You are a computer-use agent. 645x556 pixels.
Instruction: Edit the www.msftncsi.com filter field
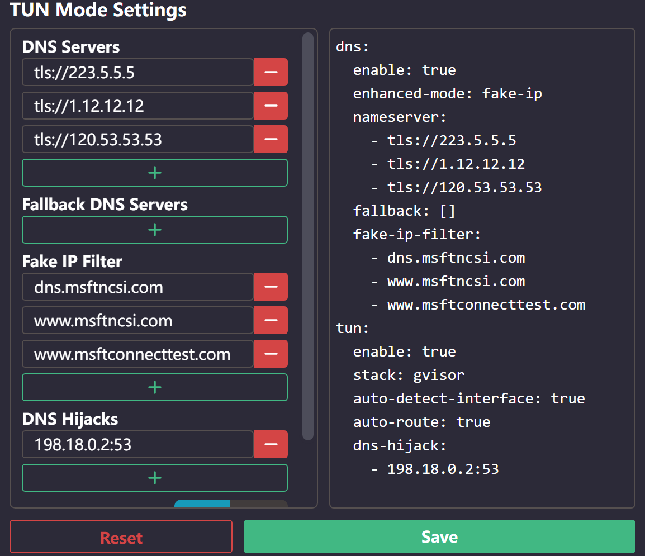point(138,320)
